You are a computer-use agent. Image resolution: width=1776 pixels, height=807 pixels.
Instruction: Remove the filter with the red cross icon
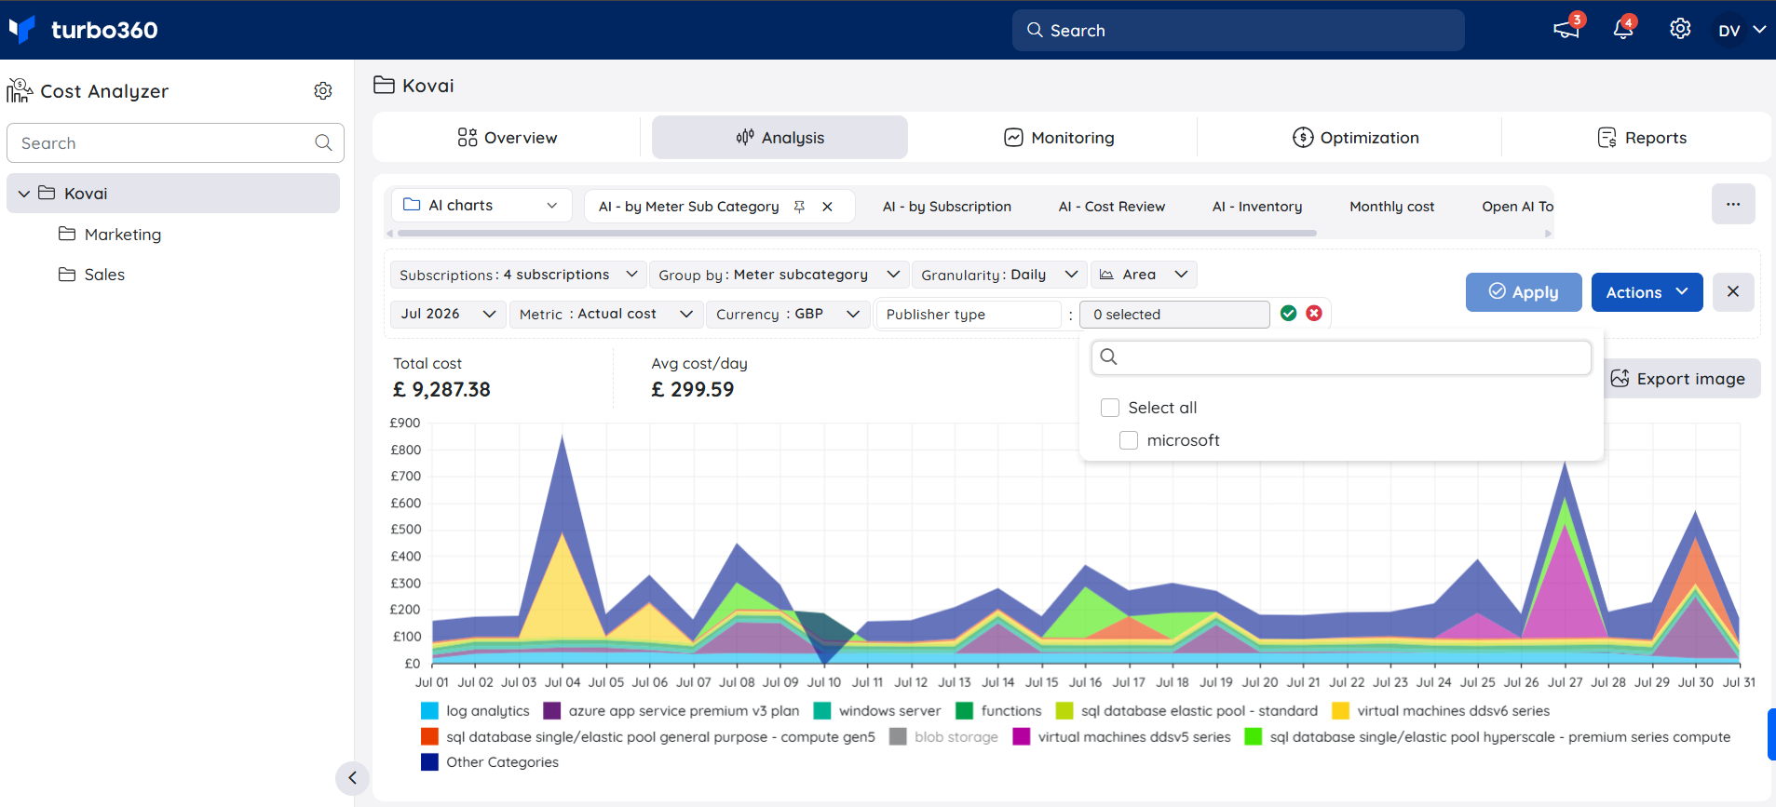(1314, 314)
